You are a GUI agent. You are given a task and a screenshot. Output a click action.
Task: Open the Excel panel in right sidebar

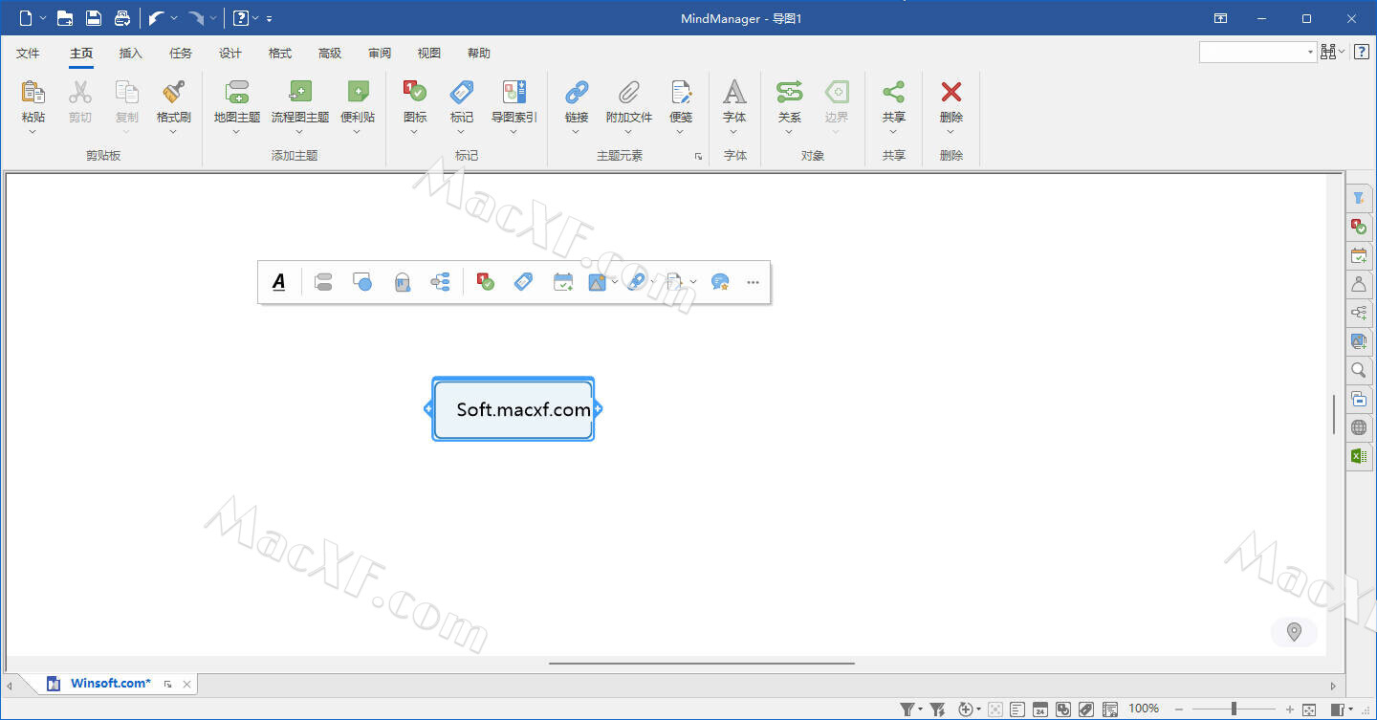pyautogui.click(x=1359, y=456)
